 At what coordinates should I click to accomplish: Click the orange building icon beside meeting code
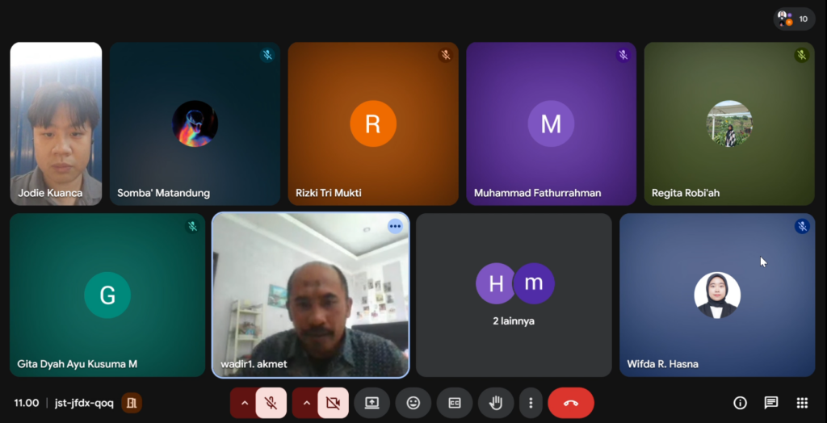[x=132, y=403]
